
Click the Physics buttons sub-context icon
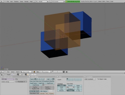pos(28,74)
